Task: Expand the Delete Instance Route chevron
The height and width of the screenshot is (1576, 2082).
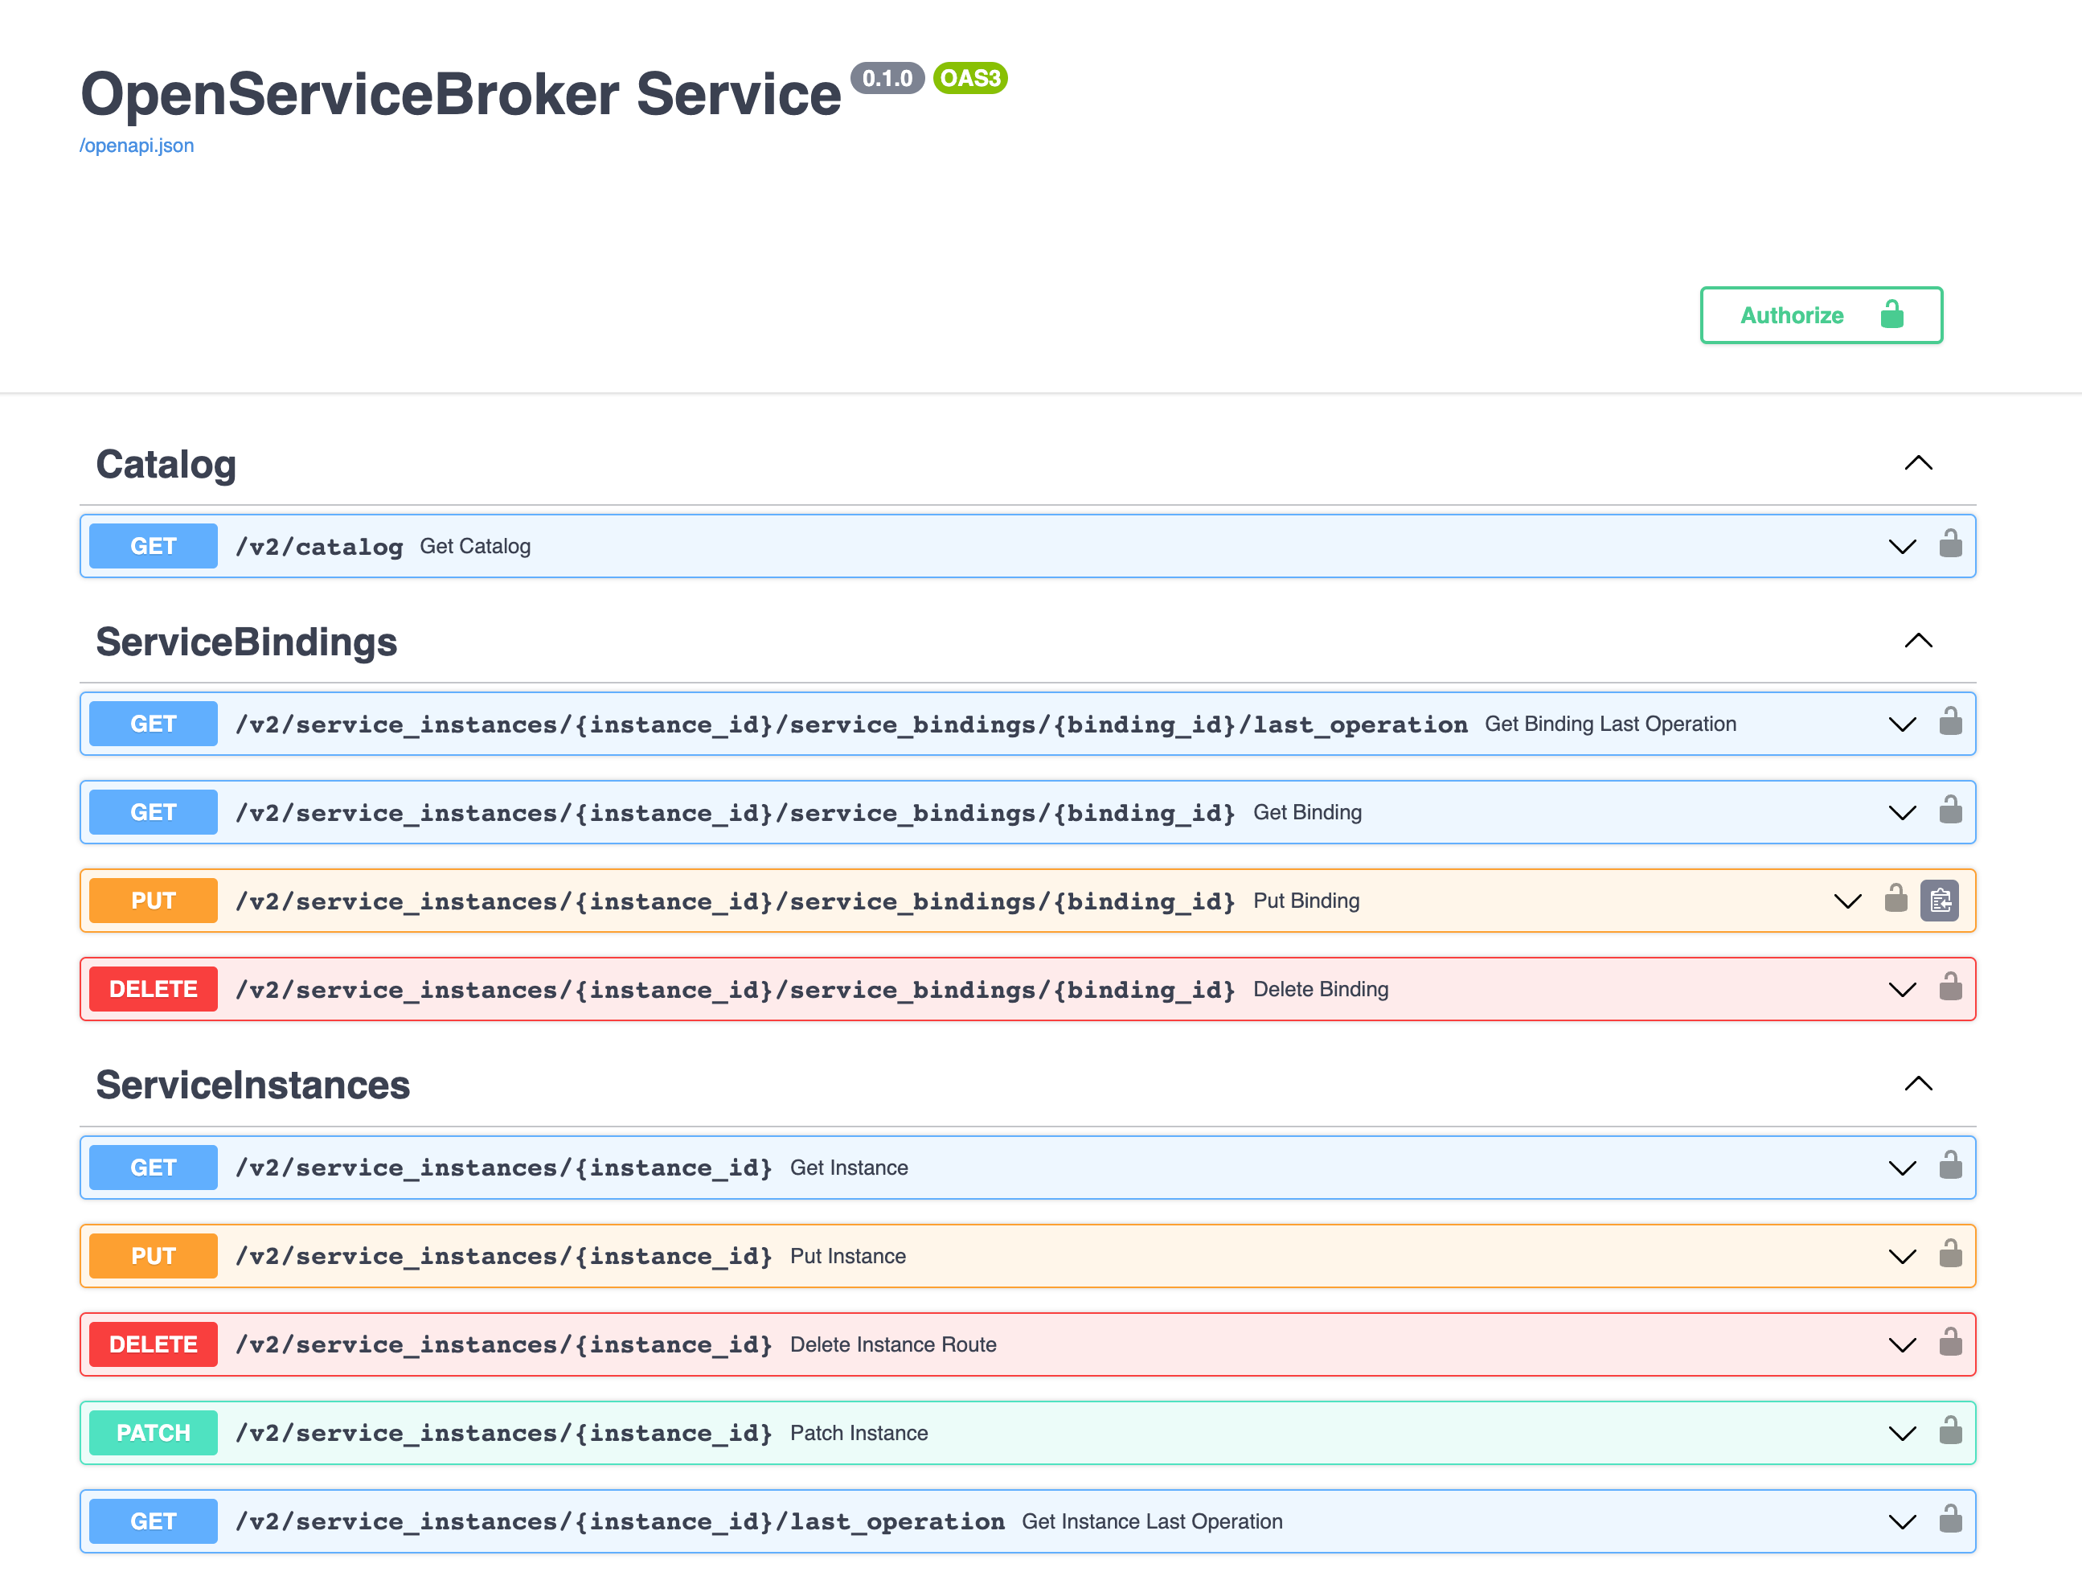Action: pyautogui.click(x=1902, y=1345)
